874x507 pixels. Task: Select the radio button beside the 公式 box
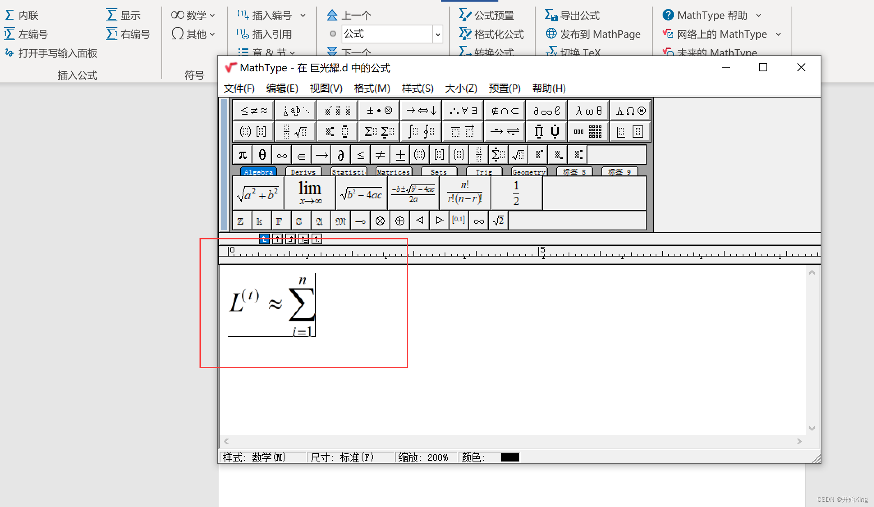333,34
